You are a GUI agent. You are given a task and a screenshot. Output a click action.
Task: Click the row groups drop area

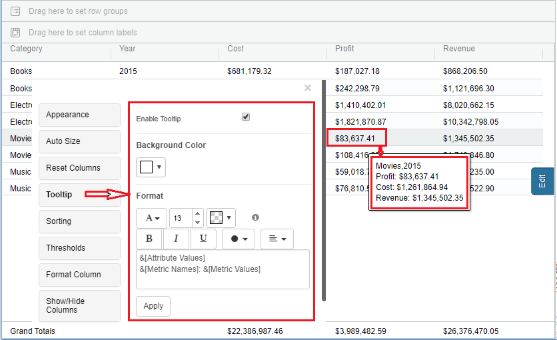[x=278, y=11]
